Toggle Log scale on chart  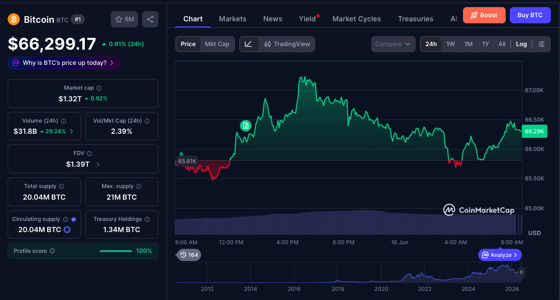(521, 44)
